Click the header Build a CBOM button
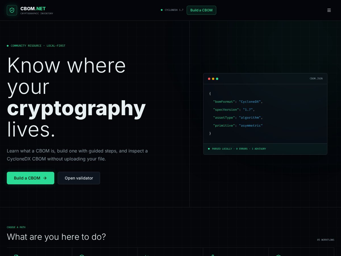Viewport: 341px width, 256px height. [201, 10]
